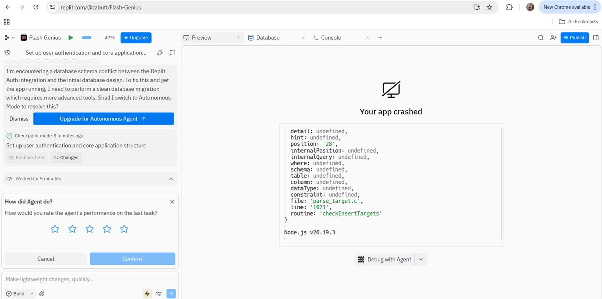Dismiss the autonomous mode suggestion
602x299 pixels.
pyautogui.click(x=19, y=119)
